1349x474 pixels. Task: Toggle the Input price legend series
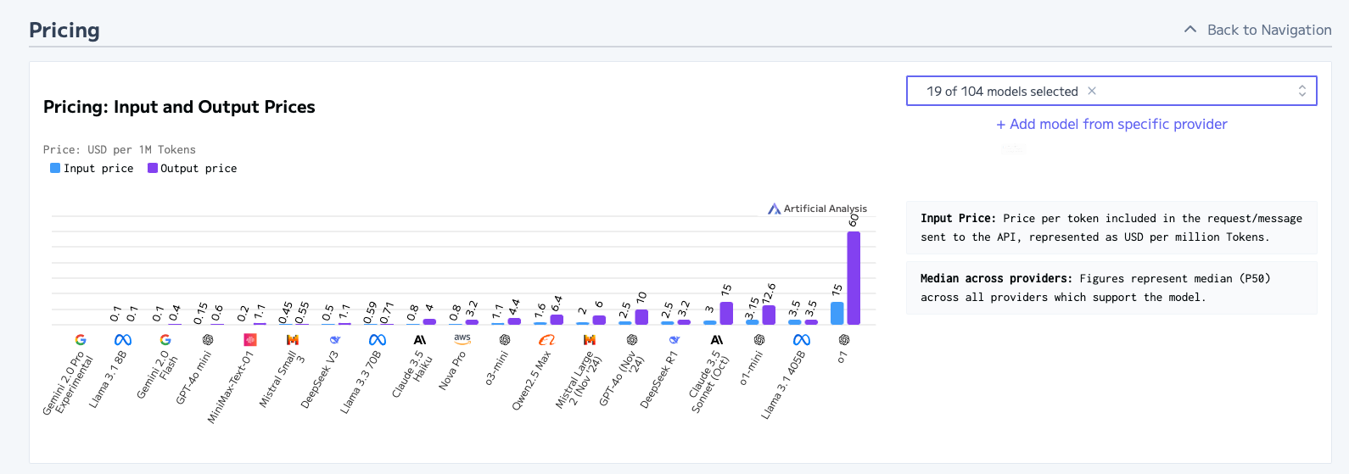[92, 169]
